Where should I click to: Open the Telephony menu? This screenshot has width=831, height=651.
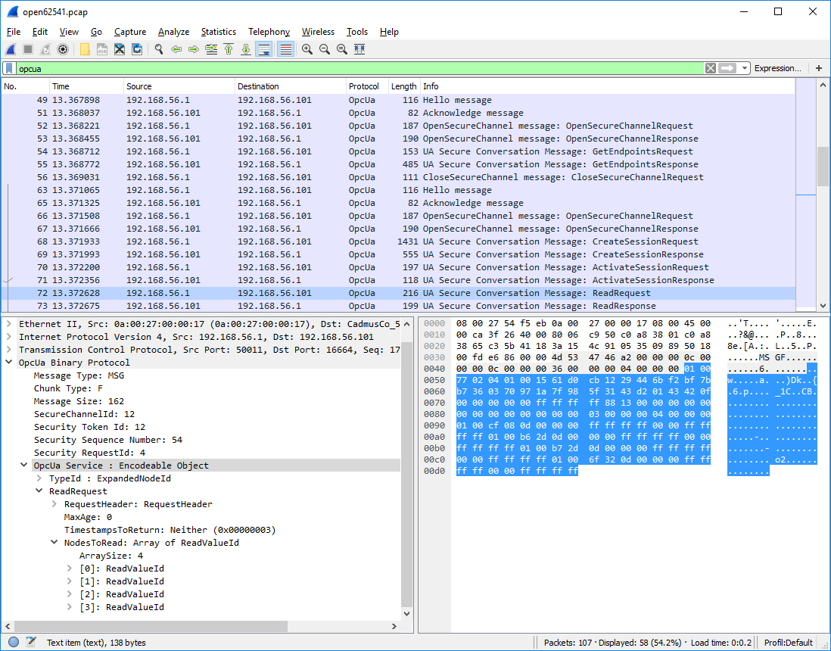[x=269, y=32]
